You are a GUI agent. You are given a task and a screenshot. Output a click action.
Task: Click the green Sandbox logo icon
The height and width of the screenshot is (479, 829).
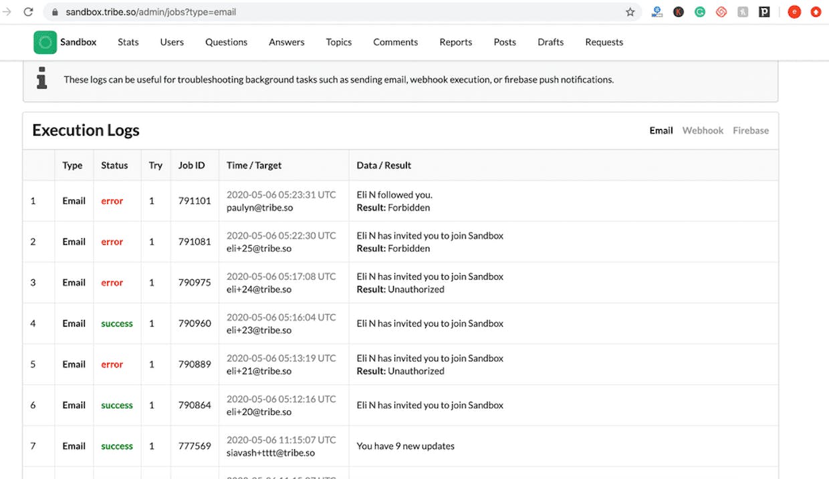(45, 42)
